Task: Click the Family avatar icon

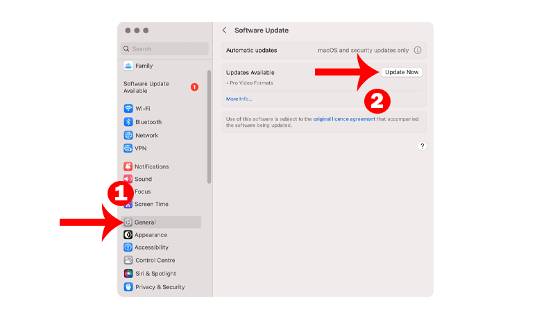Action: (128, 66)
